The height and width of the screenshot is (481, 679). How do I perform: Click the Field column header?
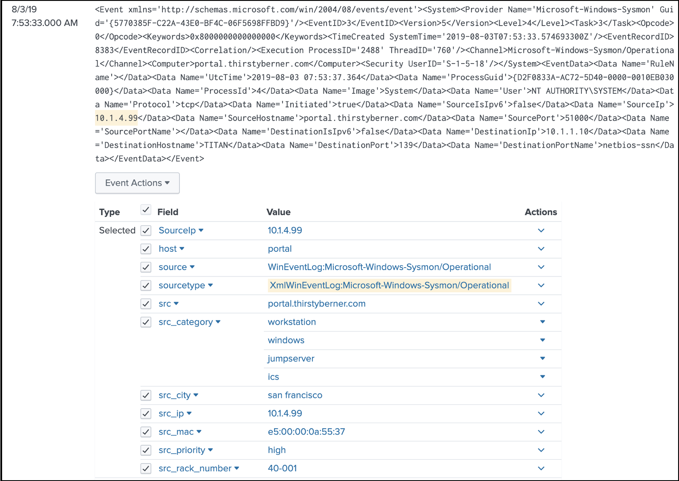168,212
